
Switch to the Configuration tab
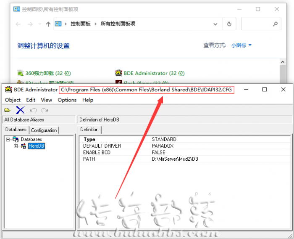tap(44, 130)
